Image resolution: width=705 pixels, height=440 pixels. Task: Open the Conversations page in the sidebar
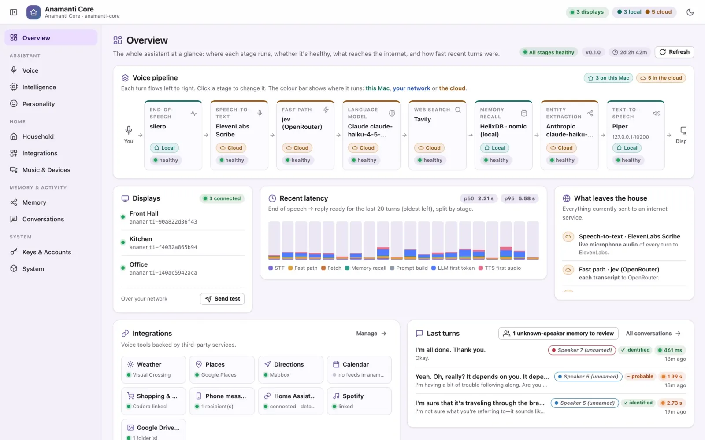(51, 219)
